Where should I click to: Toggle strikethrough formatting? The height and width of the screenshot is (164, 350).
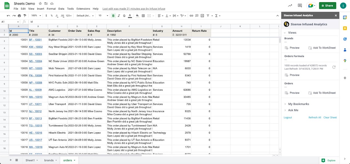pyautogui.click(x=124, y=16)
